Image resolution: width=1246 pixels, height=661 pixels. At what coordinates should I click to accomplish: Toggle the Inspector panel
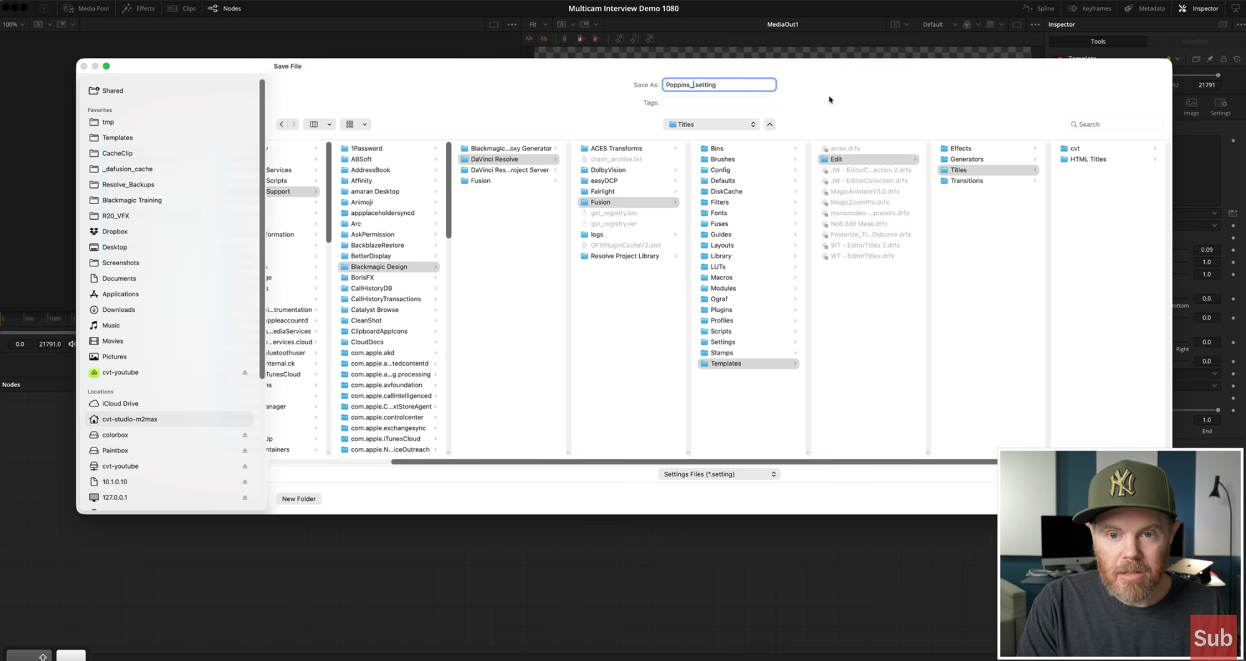[x=1199, y=8]
